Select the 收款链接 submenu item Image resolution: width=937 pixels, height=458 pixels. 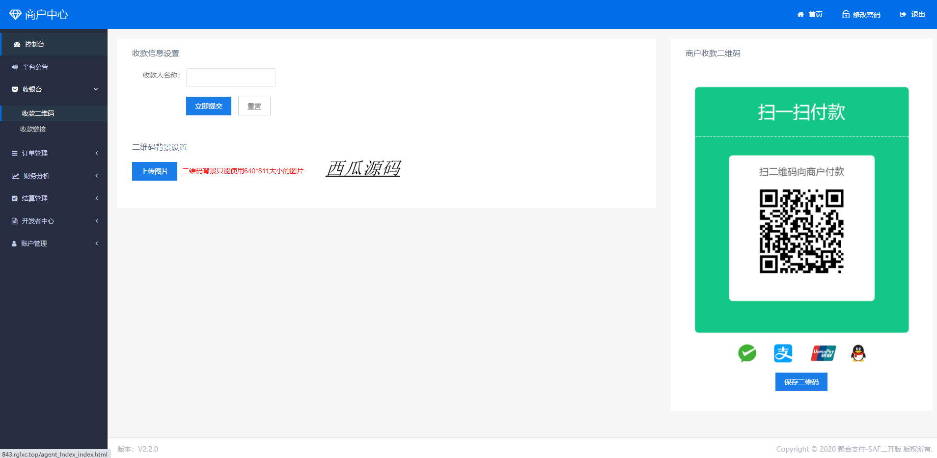[x=54, y=129]
